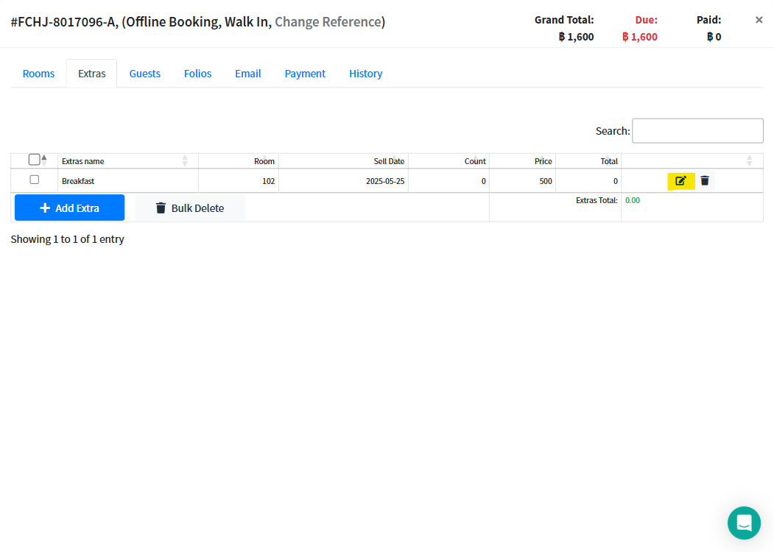Open the Payment tab
The width and height of the screenshot is (774, 552).
point(305,74)
